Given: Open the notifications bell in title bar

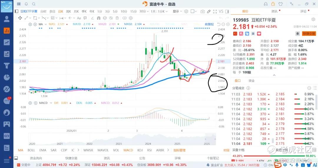Looking at the screenshot, I should [x=26, y=4].
